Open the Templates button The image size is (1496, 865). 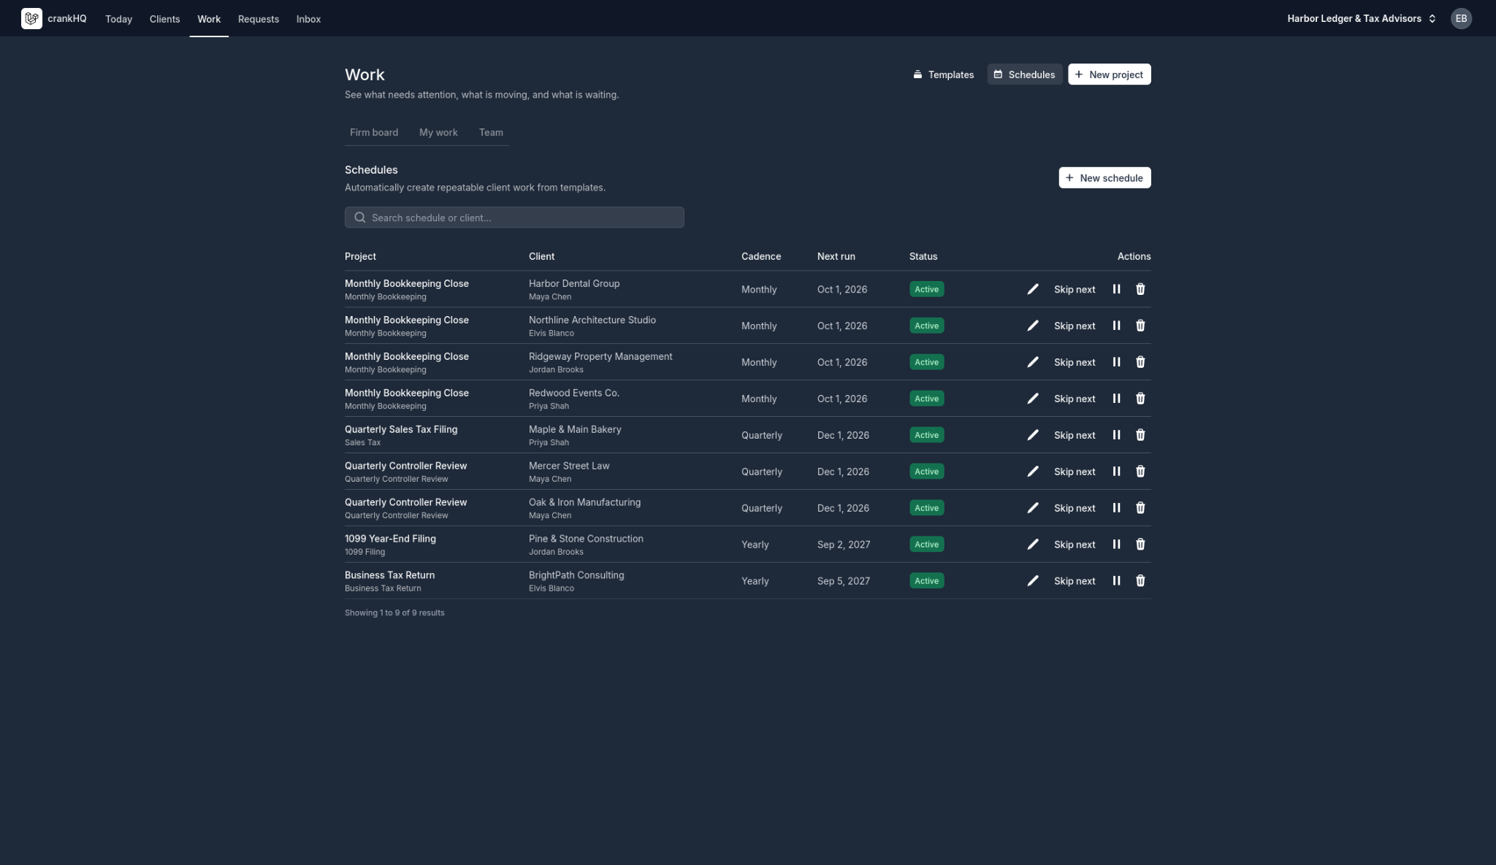coord(943,74)
